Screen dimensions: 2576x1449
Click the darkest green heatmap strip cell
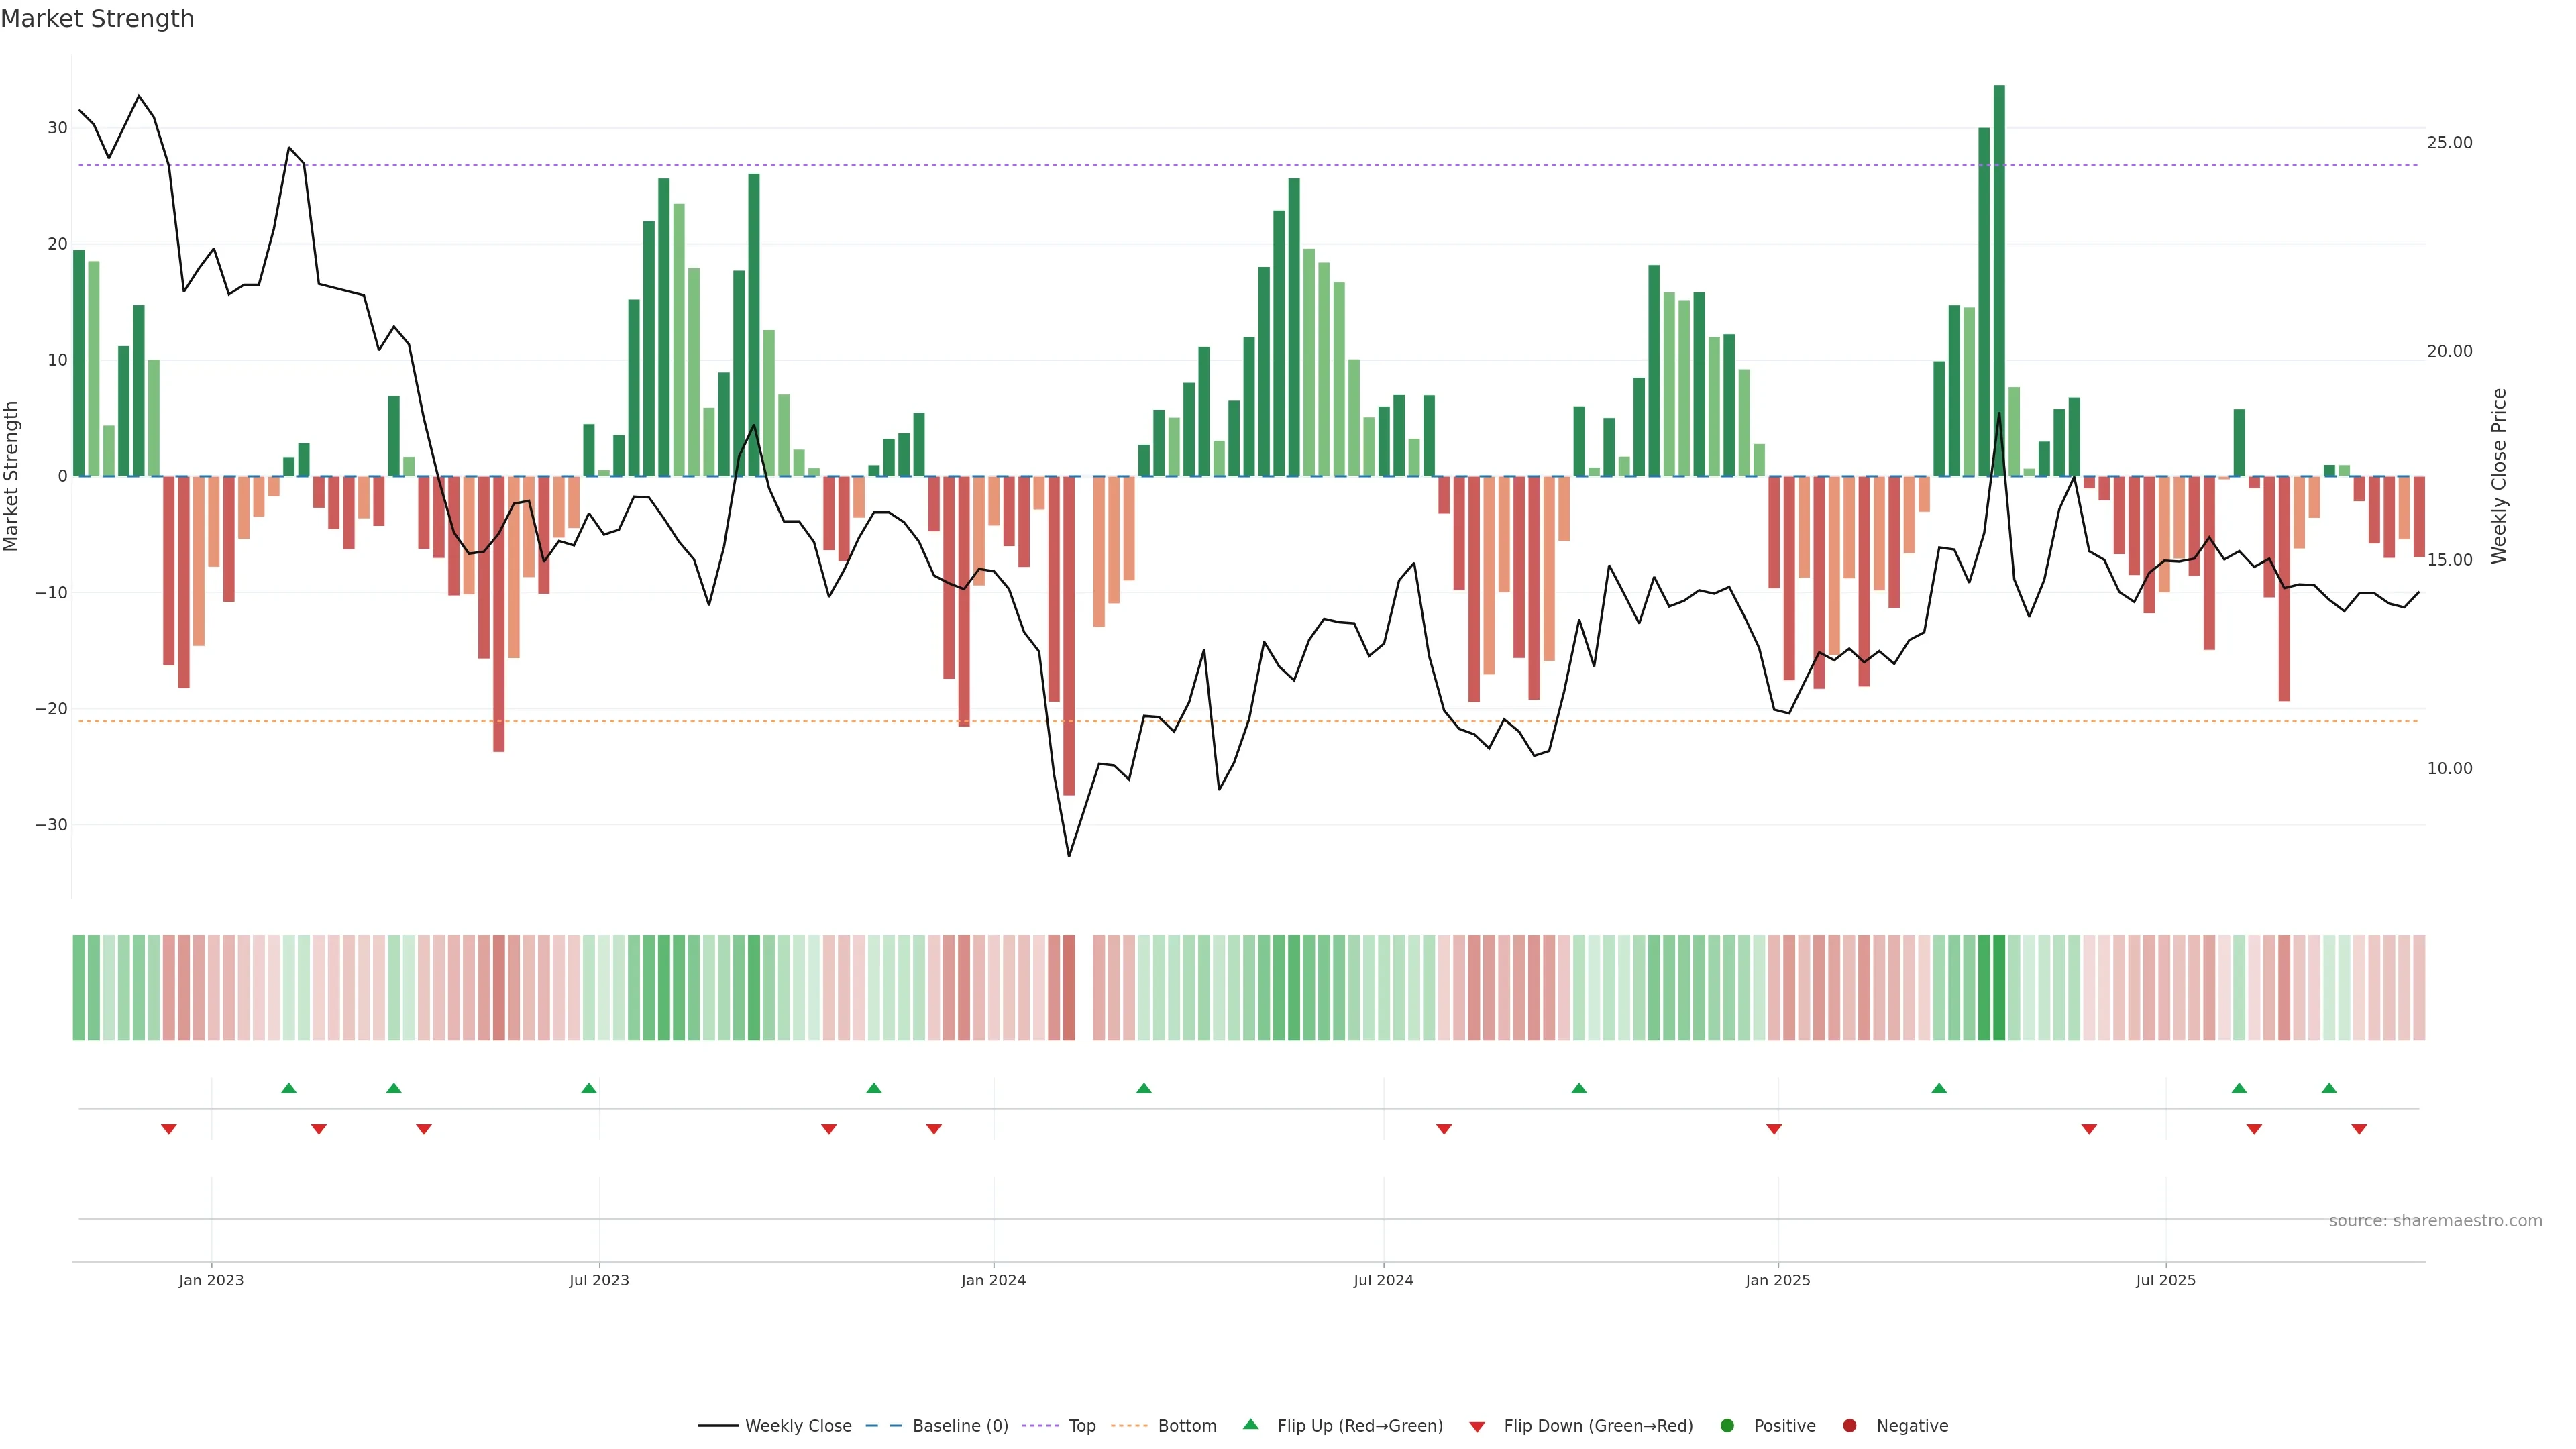(x=1999, y=988)
